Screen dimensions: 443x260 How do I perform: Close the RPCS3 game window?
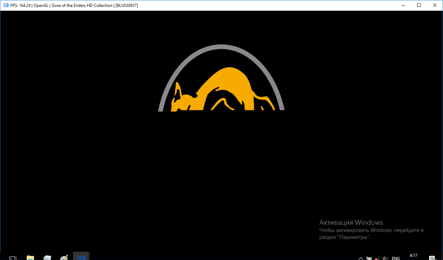click(x=435, y=6)
